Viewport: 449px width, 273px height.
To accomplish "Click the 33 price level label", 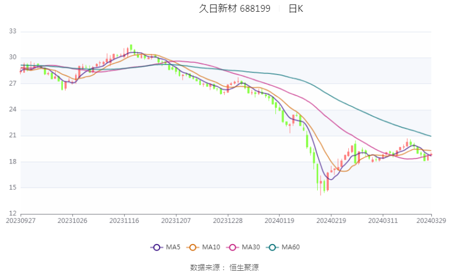I will [13, 31].
